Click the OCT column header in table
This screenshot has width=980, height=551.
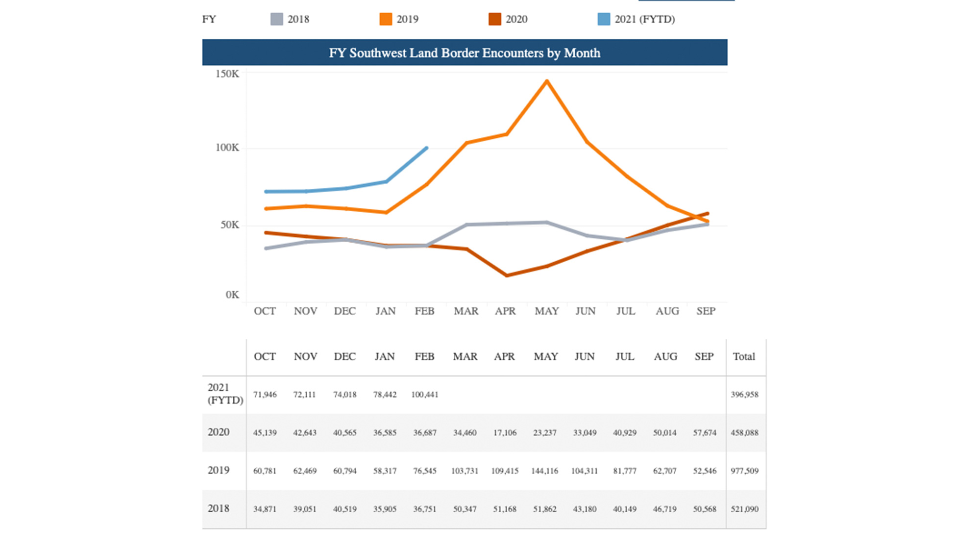pyautogui.click(x=265, y=357)
